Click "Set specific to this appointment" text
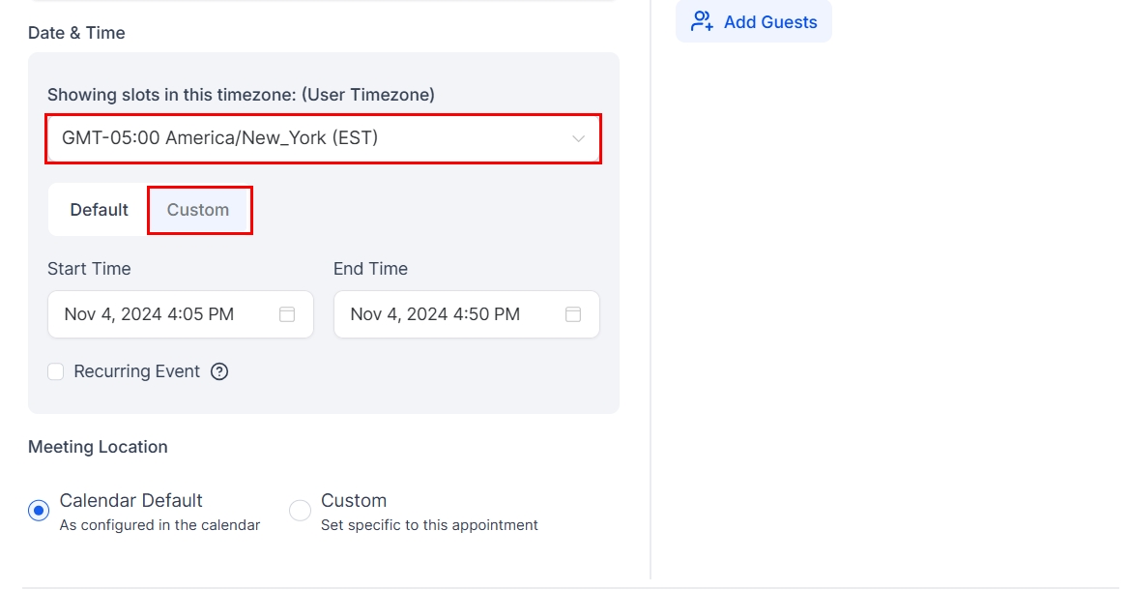The width and height of the screenshot is (1128, 590). click(429, 525)
